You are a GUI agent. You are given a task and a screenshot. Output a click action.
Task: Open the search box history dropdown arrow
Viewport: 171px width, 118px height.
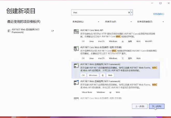132,12
